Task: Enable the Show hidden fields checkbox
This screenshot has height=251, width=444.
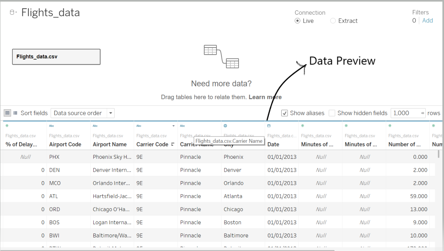Action: (x=332, y=113)
